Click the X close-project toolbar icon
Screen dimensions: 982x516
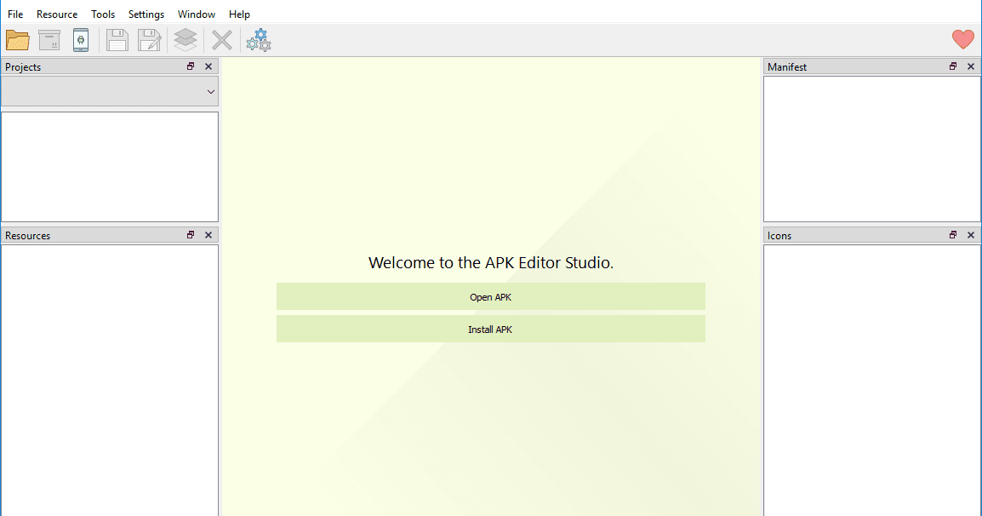221,39
